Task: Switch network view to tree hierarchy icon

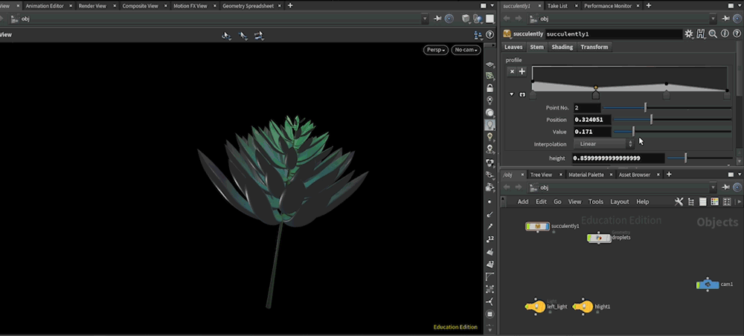Action: [691, 202]
